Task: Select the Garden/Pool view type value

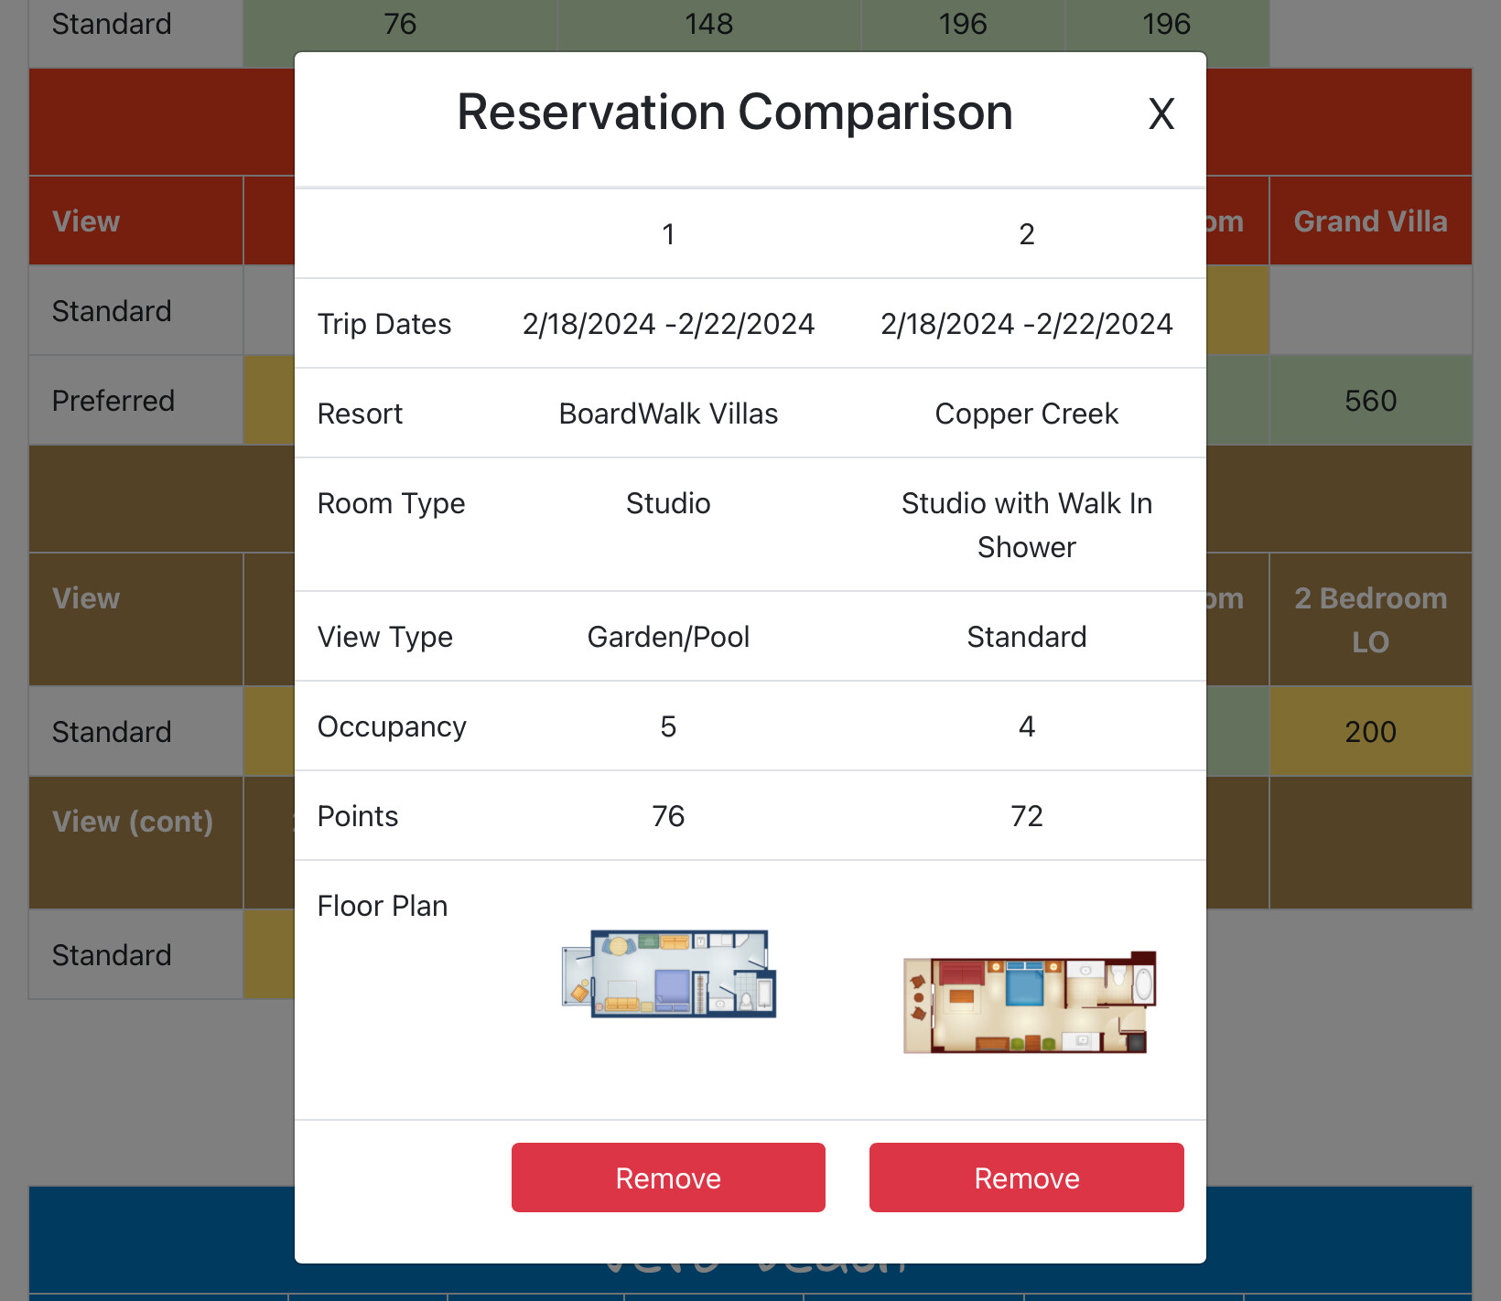Action: 668,637
